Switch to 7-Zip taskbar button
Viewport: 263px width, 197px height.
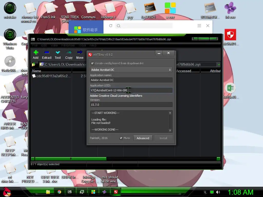pyautogui.click(x=70, y=192)
